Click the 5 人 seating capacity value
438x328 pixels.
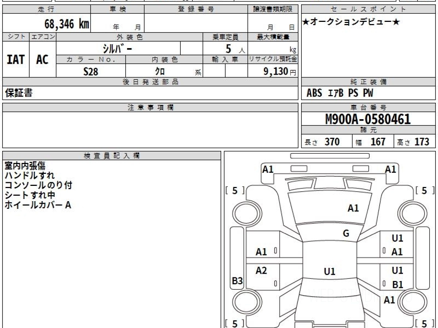click(235, 48)
